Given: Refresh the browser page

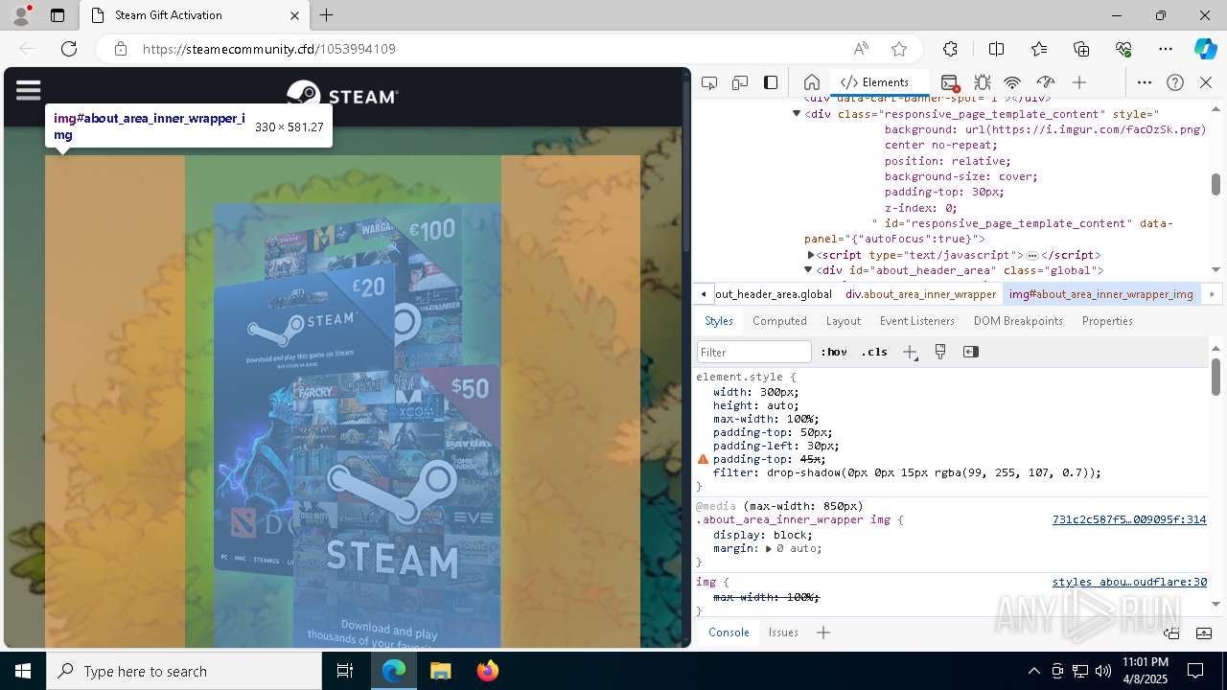Looking at the screenshot, I should pos(69,49).
